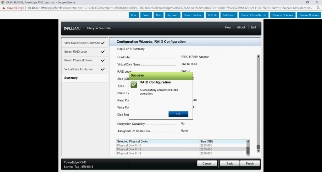322x172 pixels.
Task: Click Connect Virtual Media
Action: (253, 15)
